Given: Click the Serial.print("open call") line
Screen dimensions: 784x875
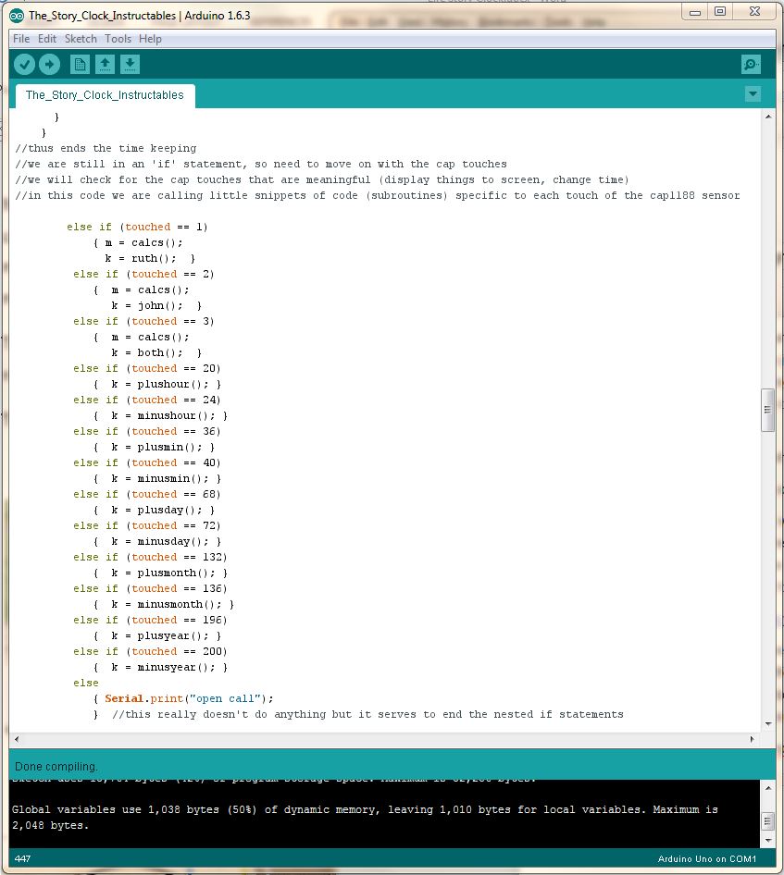Looking at the screenshot, I should [190, 698].
